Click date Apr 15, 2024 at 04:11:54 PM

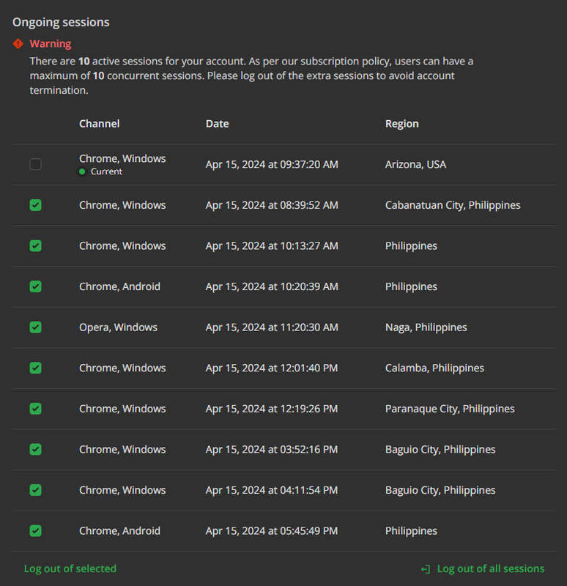(x=272, y=490)
